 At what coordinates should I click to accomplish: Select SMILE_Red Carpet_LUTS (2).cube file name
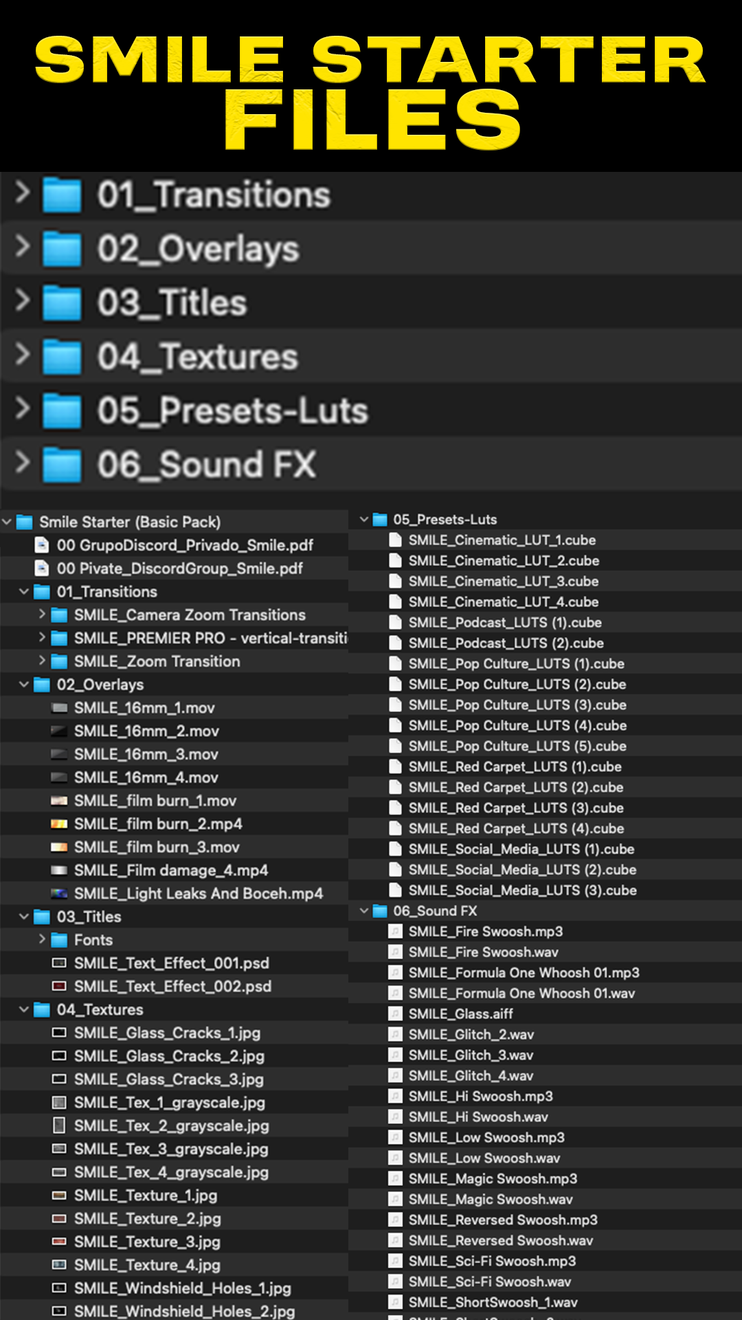coord(516,787)
